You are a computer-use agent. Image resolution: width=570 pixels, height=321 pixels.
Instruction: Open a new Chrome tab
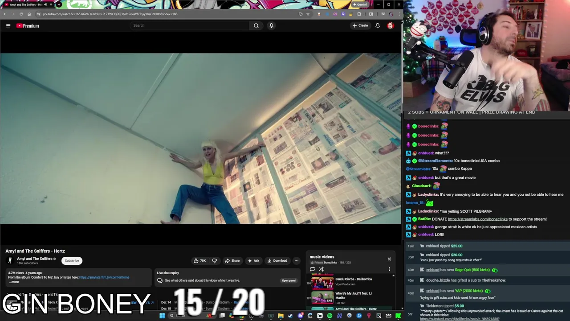59,4
